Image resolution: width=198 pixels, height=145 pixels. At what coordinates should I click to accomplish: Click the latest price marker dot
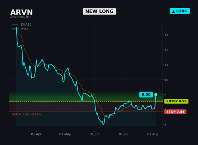(x=156, y=94)
